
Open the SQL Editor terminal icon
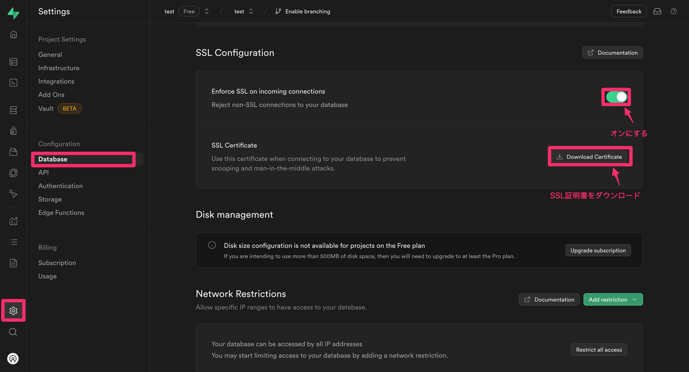[13, 83]
